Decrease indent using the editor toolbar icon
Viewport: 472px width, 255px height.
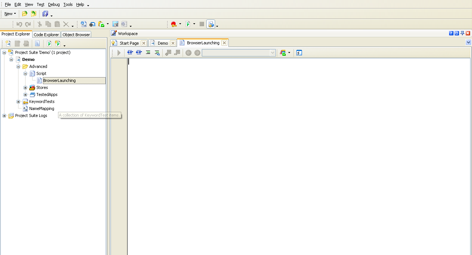click(130, 52)
